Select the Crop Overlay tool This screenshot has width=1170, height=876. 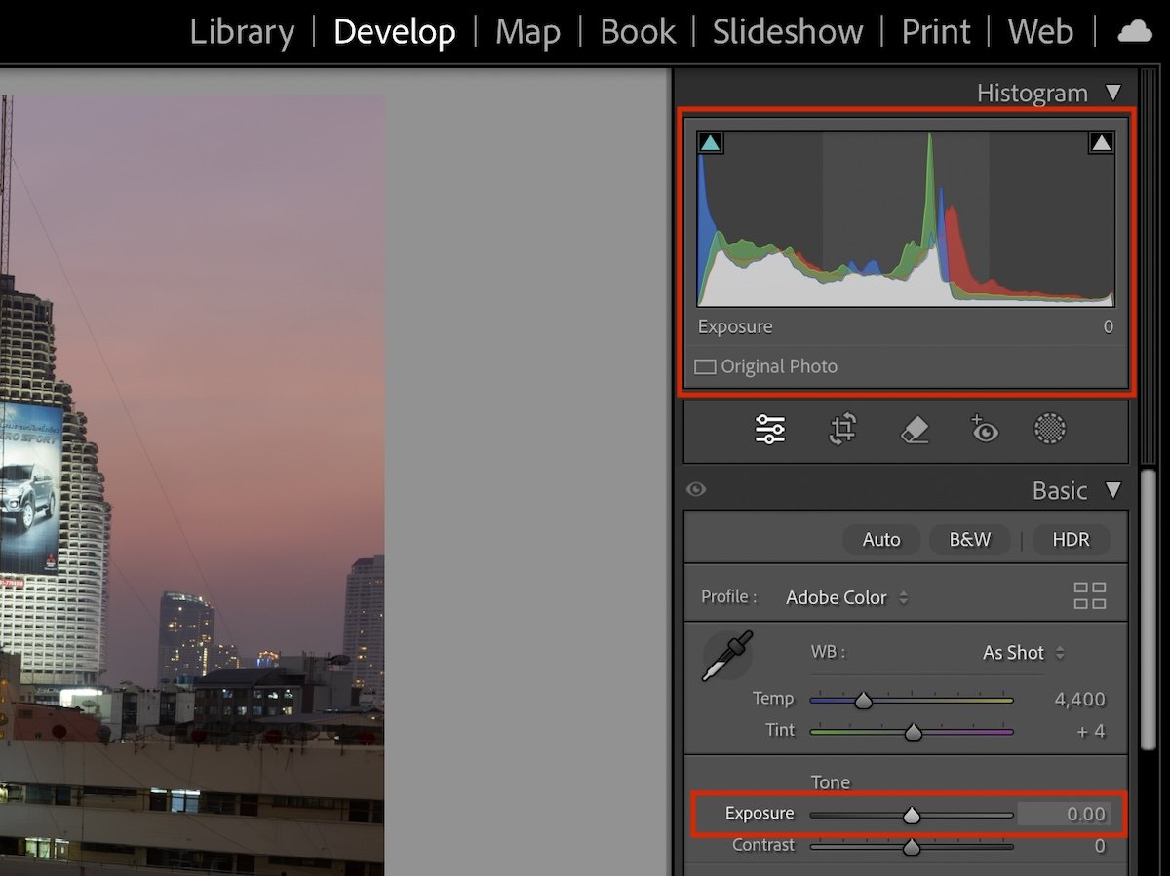pyautogui.click(x=842, y=429)
